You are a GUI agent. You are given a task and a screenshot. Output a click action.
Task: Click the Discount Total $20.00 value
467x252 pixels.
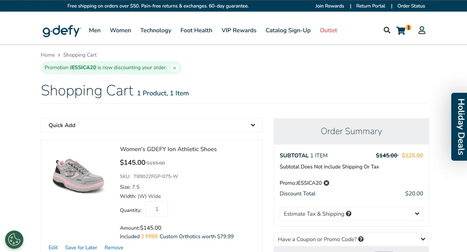(x=414, y=194)
